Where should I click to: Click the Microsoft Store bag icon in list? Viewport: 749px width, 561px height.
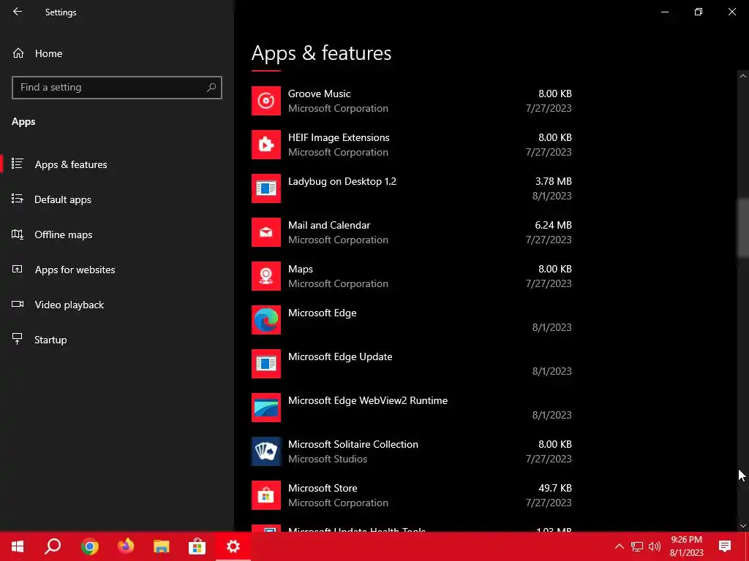pos(266,495)
